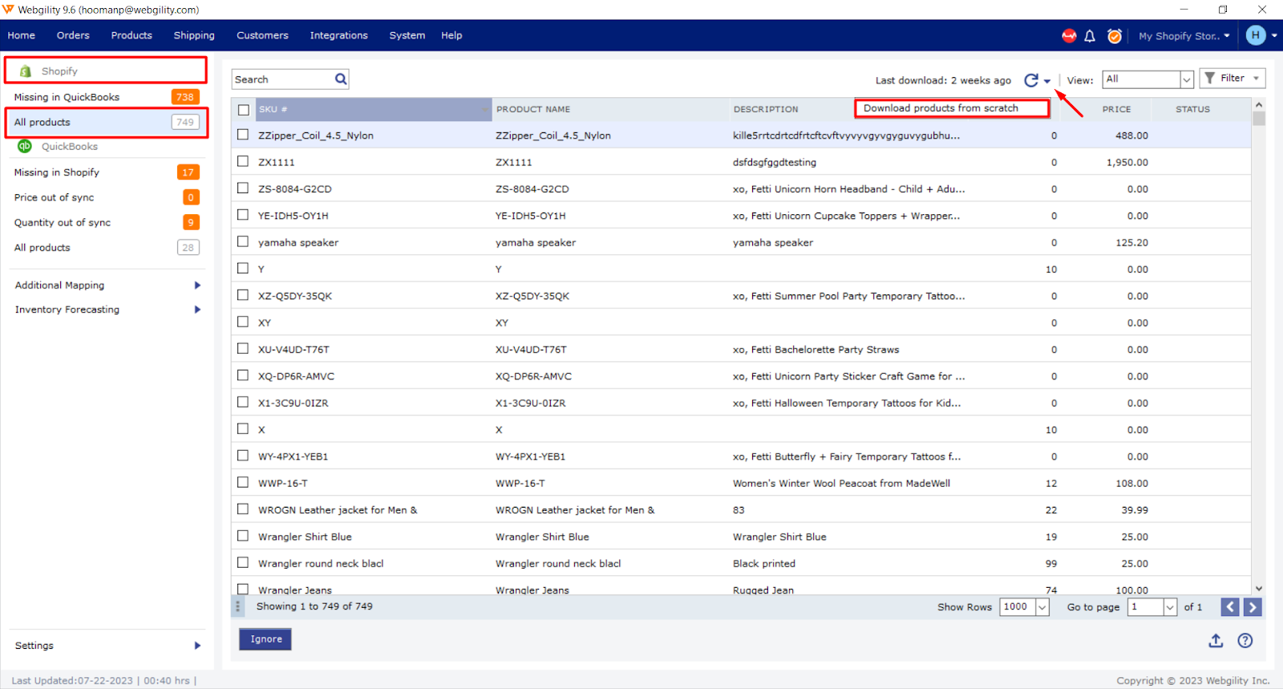Image resolution: width=1283 pixels, height=689 pixels.
Task: Check the XQ-DP6R-AMVC row checkbox
Action: [243, 375]
